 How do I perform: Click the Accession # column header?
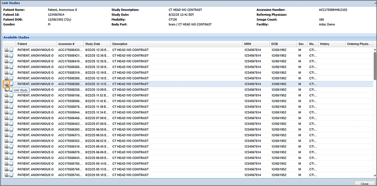[70, 44]
